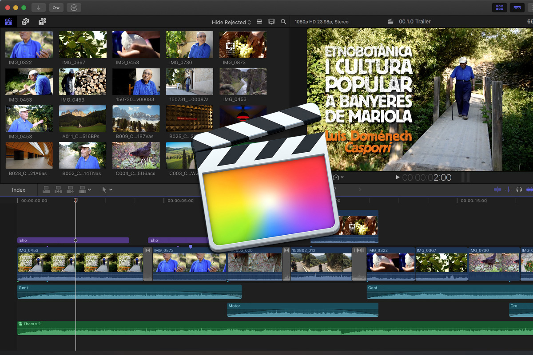Click Overwrite clip edit button
This screenshot has width=533, height=355.
tap(82, 189)
